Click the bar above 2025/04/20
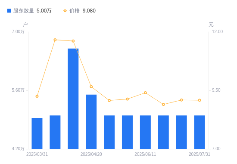The image size is (237, 164). [x=91, y=122]
